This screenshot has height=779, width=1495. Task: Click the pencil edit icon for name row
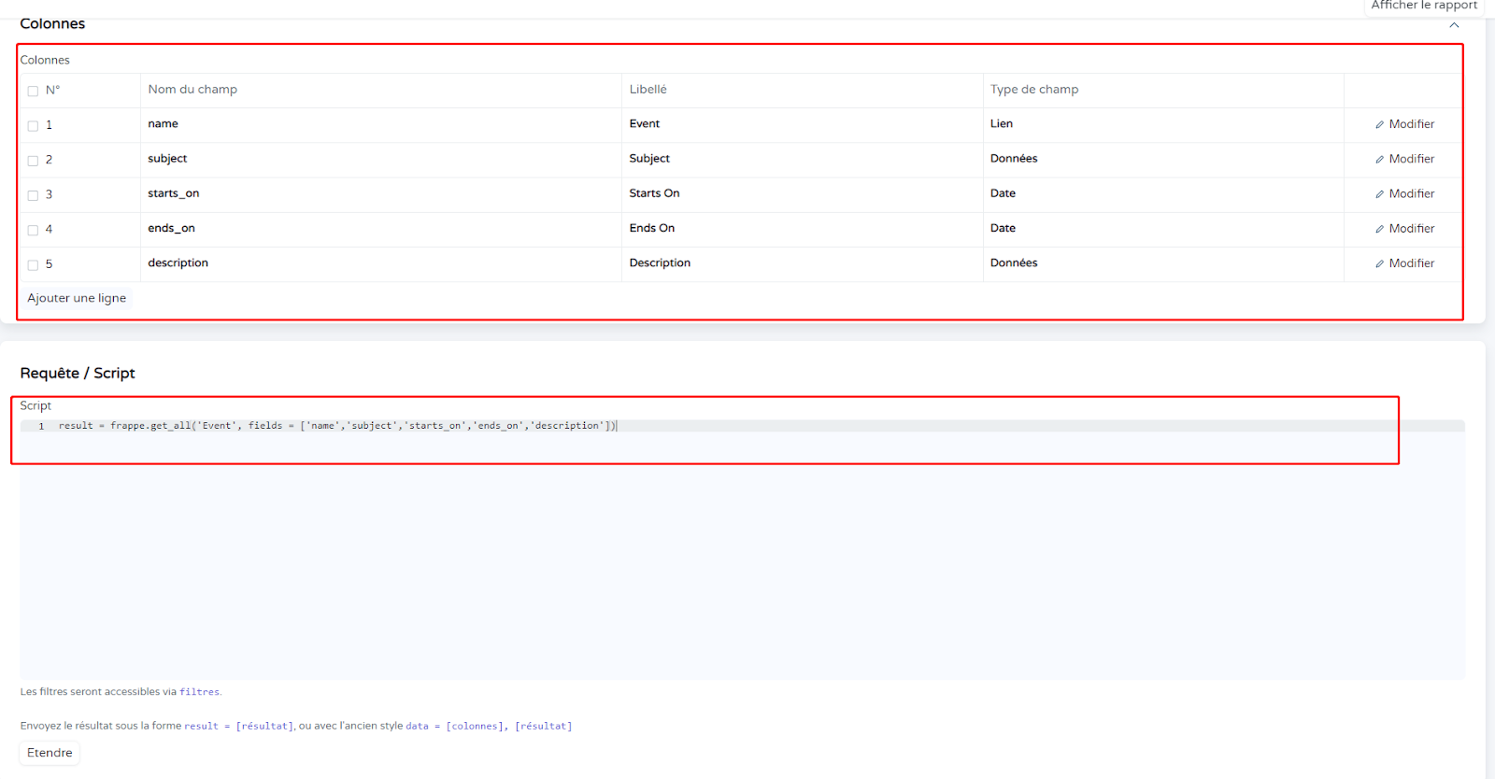[1379, 125]
